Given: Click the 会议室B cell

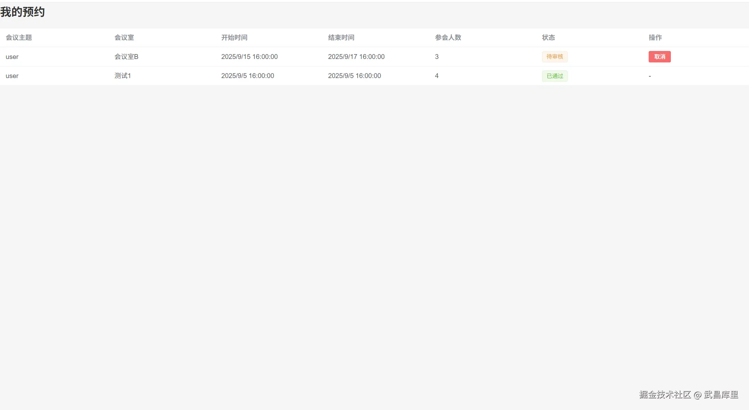Looking at the screenshot, I should click(x=126, y=57).
